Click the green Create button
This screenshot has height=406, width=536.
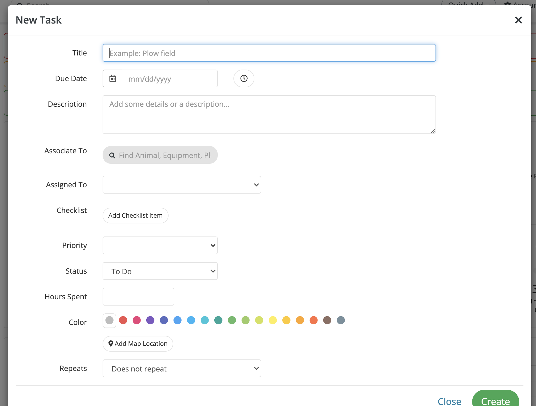[x=495, y=400]
